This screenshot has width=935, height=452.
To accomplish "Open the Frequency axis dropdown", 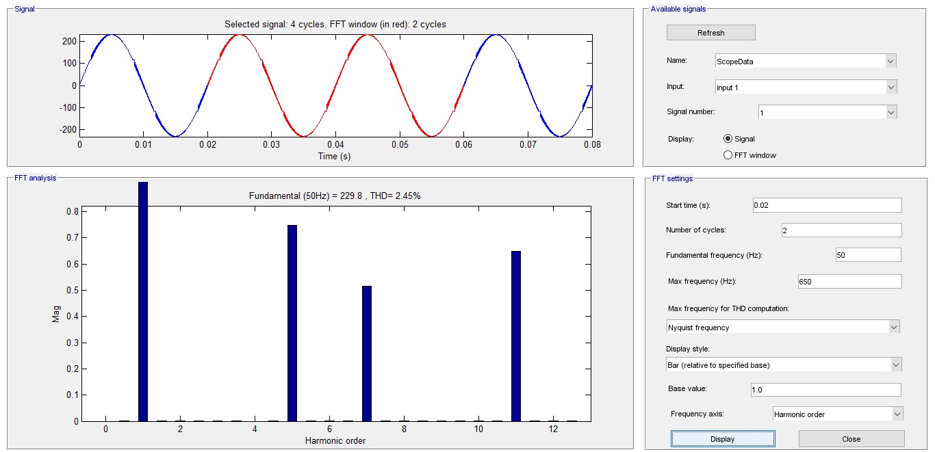I will tap(837, 414).
